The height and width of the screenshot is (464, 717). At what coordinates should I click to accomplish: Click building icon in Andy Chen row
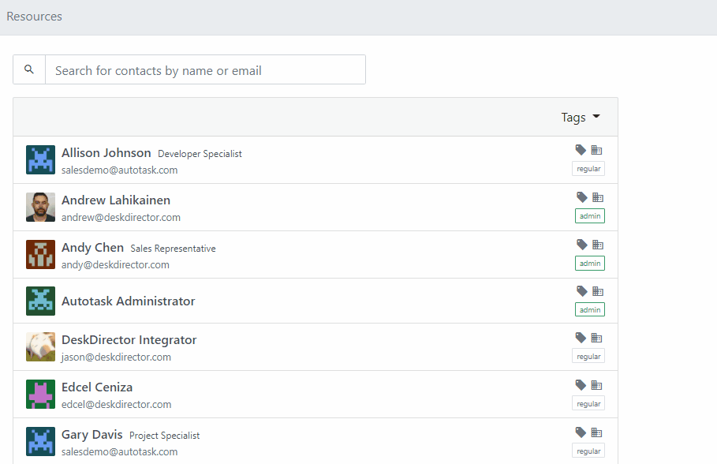(598, 245)
